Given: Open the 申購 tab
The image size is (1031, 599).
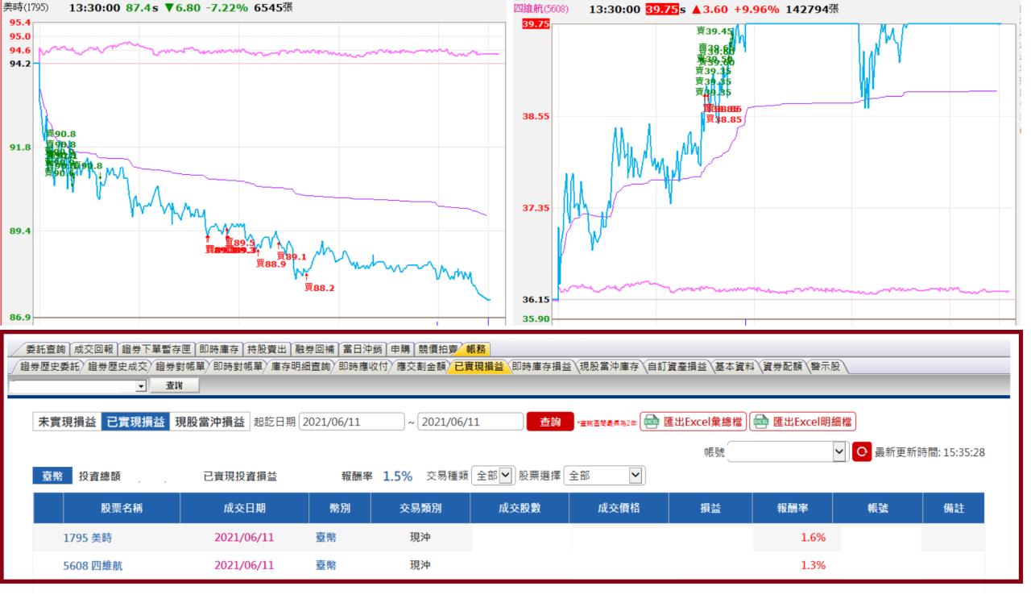Looking at the screenshot, I should [x=400, y=349].
